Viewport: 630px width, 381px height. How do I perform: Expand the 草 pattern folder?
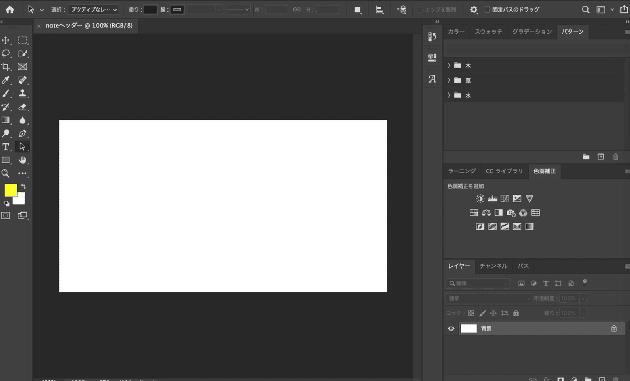449,80
